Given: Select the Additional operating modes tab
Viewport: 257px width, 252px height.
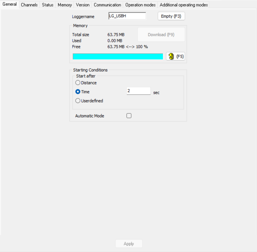Looking at the screenshot, I should click(184, 5).
